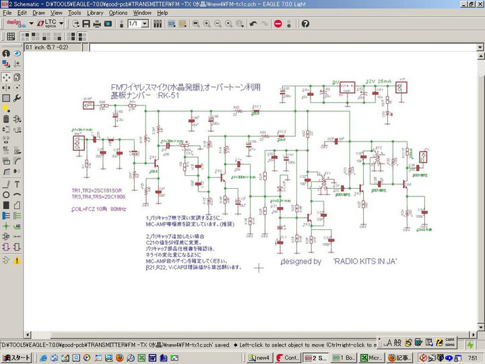Select the Circle drawing tool

pos(6,195)
